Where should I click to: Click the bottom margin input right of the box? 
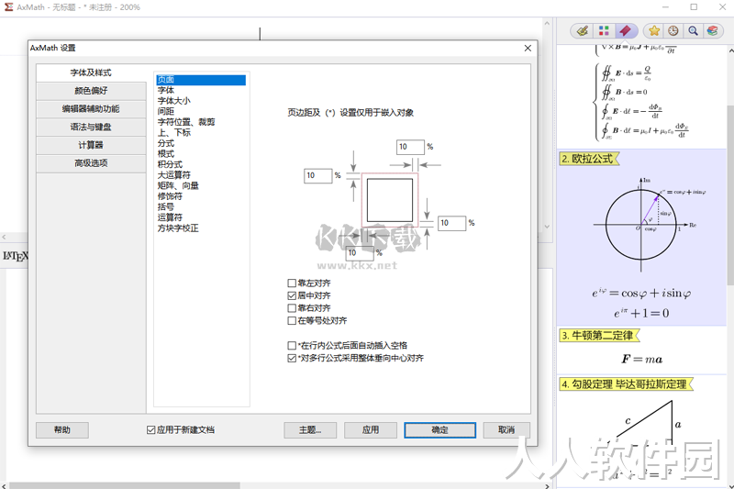[451, 223]
